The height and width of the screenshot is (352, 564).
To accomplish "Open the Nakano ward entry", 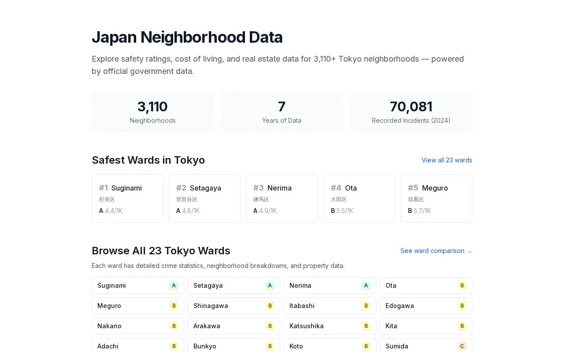I will [138, 326].
